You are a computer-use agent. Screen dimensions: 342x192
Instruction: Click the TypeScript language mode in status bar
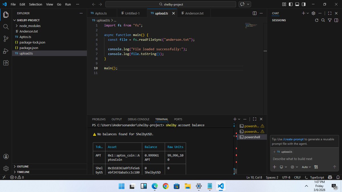(317, 177)
